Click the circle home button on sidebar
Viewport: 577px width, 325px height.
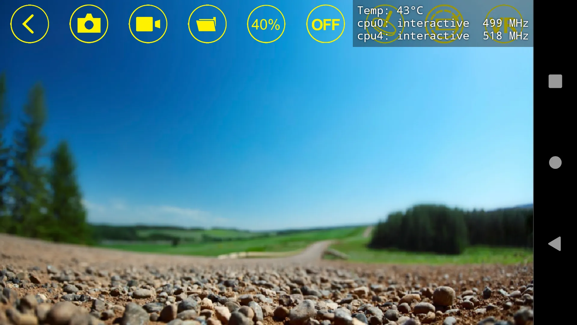555,162
